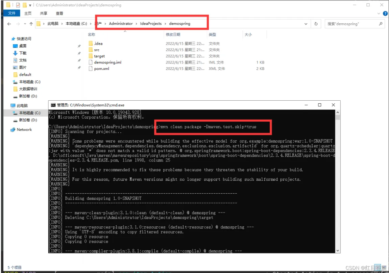This screenshot has width=389, height=273.
Task: Select the demospring.iml file
Action: (x=108, y=62)
